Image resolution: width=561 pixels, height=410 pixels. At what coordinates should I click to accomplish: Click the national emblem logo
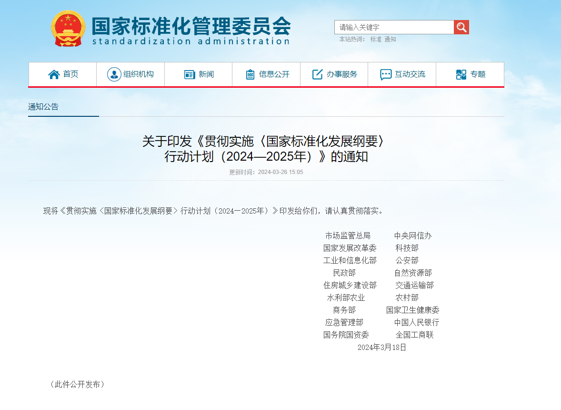point(68,29)
